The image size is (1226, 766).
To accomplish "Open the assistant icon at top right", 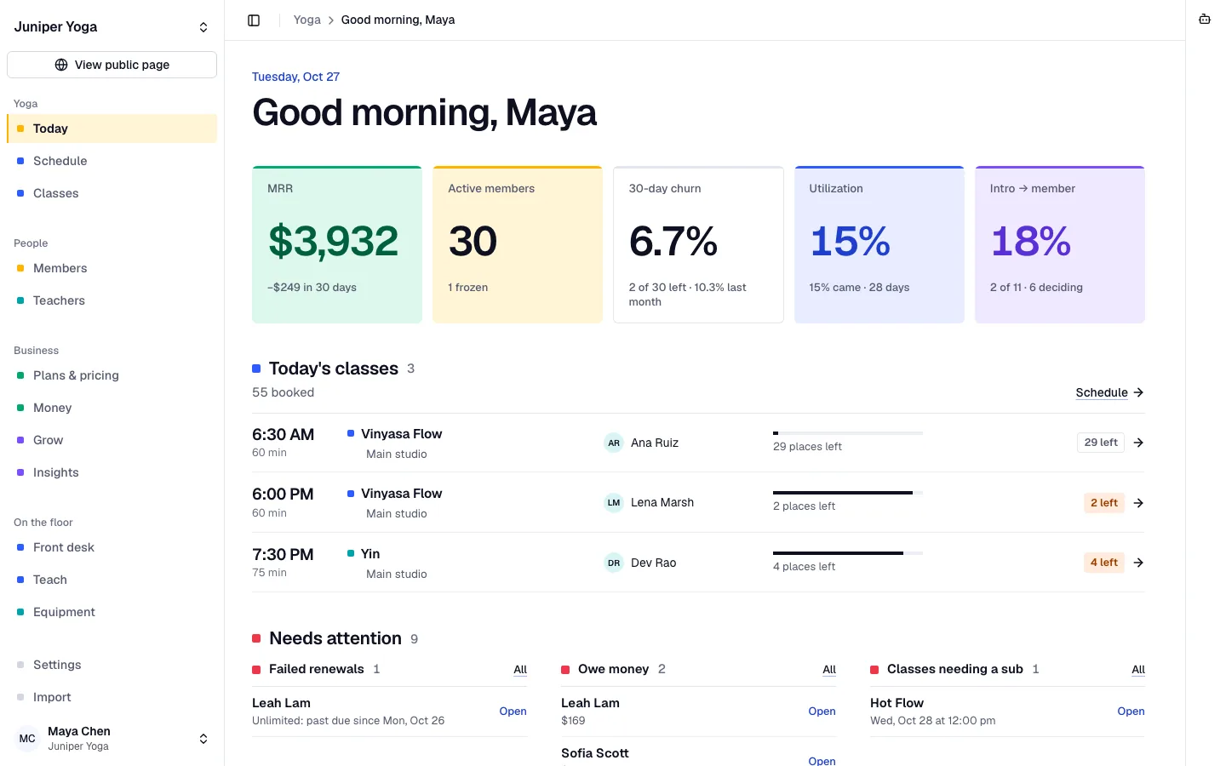I will (1205, 20).
